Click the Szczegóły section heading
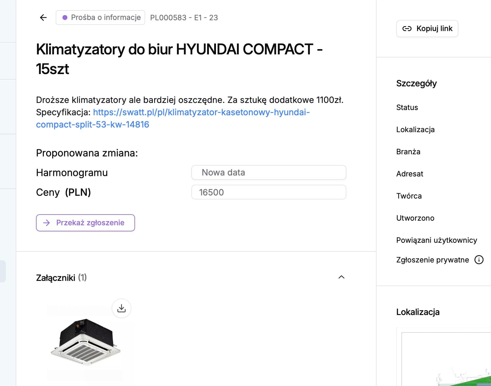The image size is (491, 386). [x=417, y=84]
